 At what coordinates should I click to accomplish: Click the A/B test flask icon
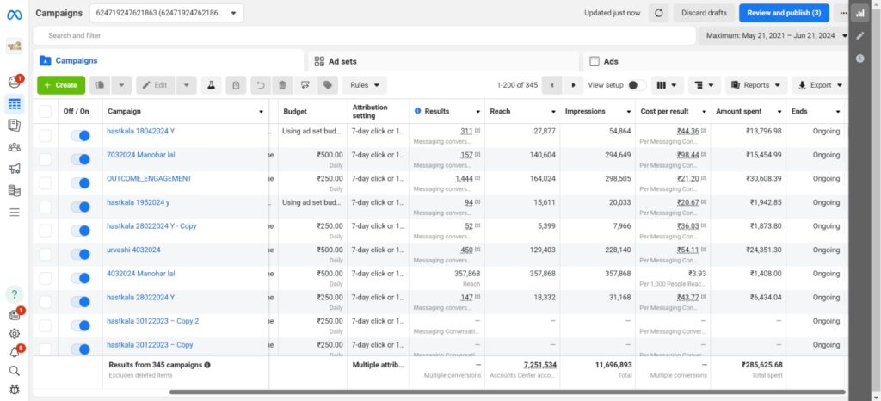(208, 85)
